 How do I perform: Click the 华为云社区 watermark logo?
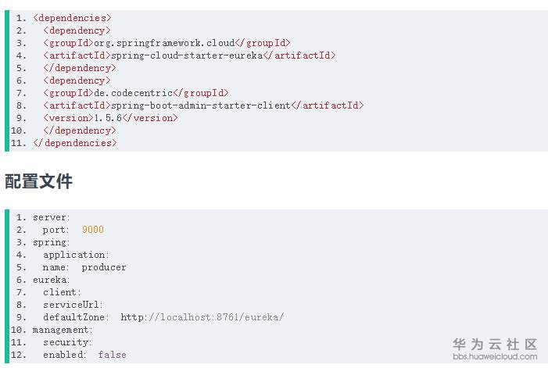coord(495,344)
